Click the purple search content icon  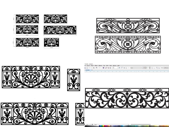click(104, 68)
